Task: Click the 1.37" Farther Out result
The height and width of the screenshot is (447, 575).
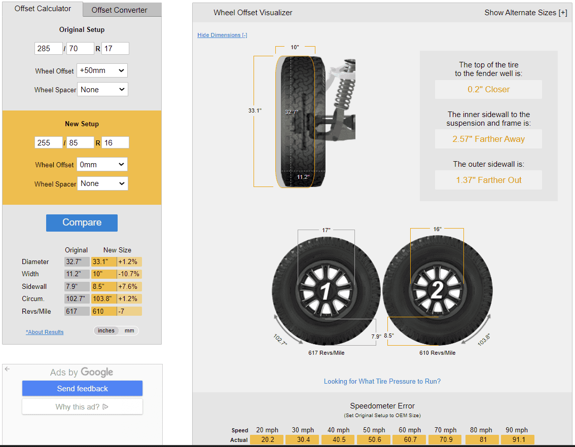Action: [x=488, y=180]
